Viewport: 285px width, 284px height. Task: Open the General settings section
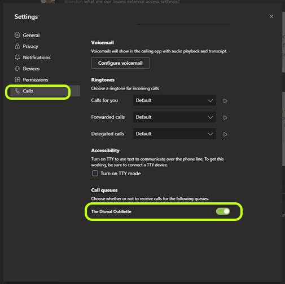31,35
